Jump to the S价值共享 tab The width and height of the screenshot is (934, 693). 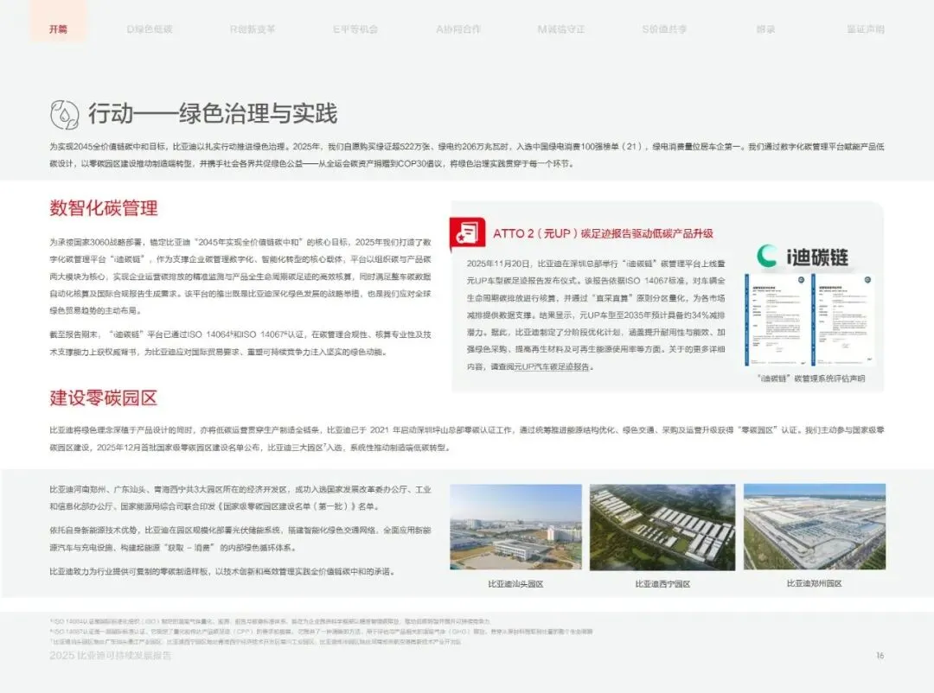click(664, 29)
